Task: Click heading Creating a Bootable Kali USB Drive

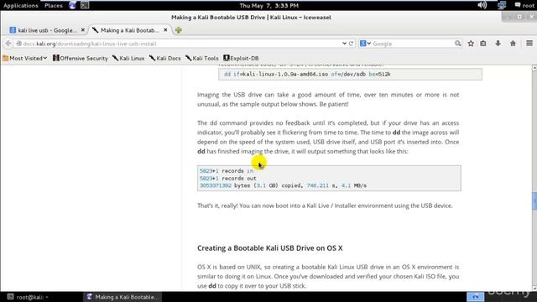Action: (x=270, y=248)
